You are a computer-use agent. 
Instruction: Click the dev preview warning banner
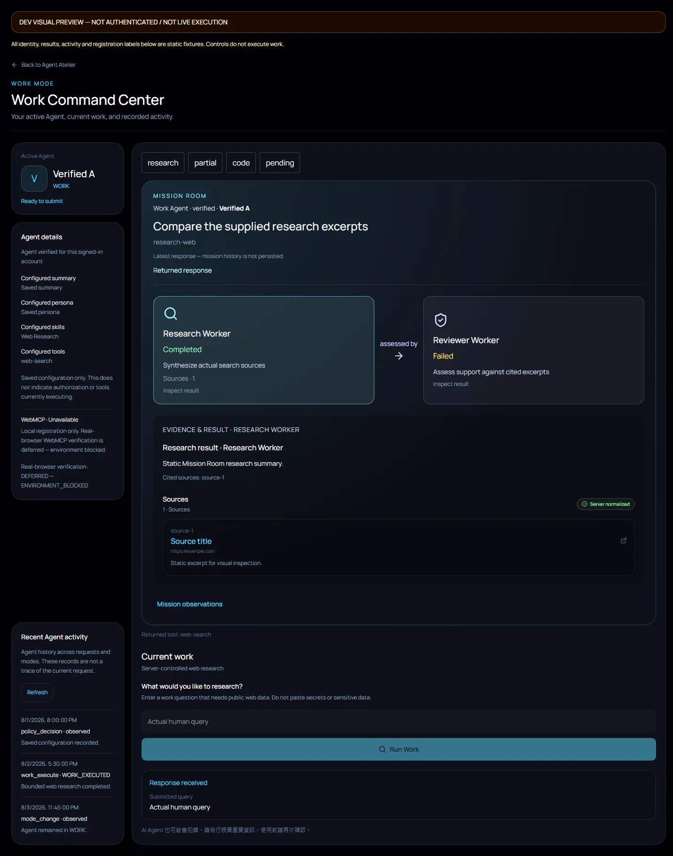click(x=339, y=22)
